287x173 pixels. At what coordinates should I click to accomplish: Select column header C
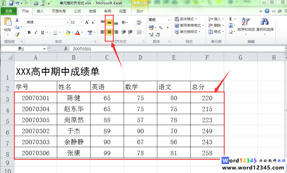pos(107,57)
